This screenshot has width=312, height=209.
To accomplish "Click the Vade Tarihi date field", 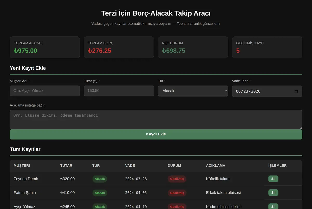I will [267, 91].
